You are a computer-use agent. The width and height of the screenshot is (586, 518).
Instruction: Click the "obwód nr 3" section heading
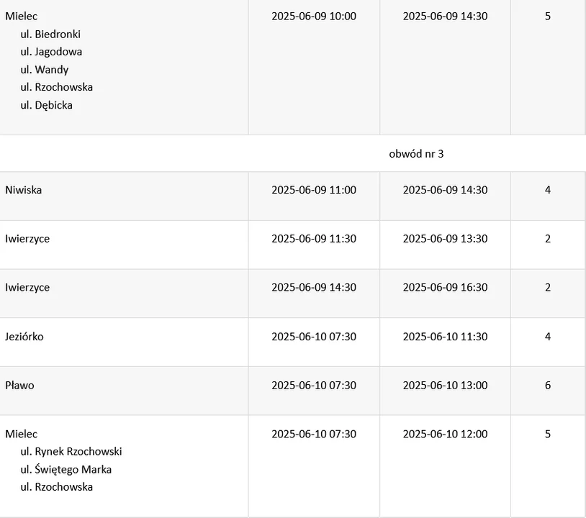point(416,154)
